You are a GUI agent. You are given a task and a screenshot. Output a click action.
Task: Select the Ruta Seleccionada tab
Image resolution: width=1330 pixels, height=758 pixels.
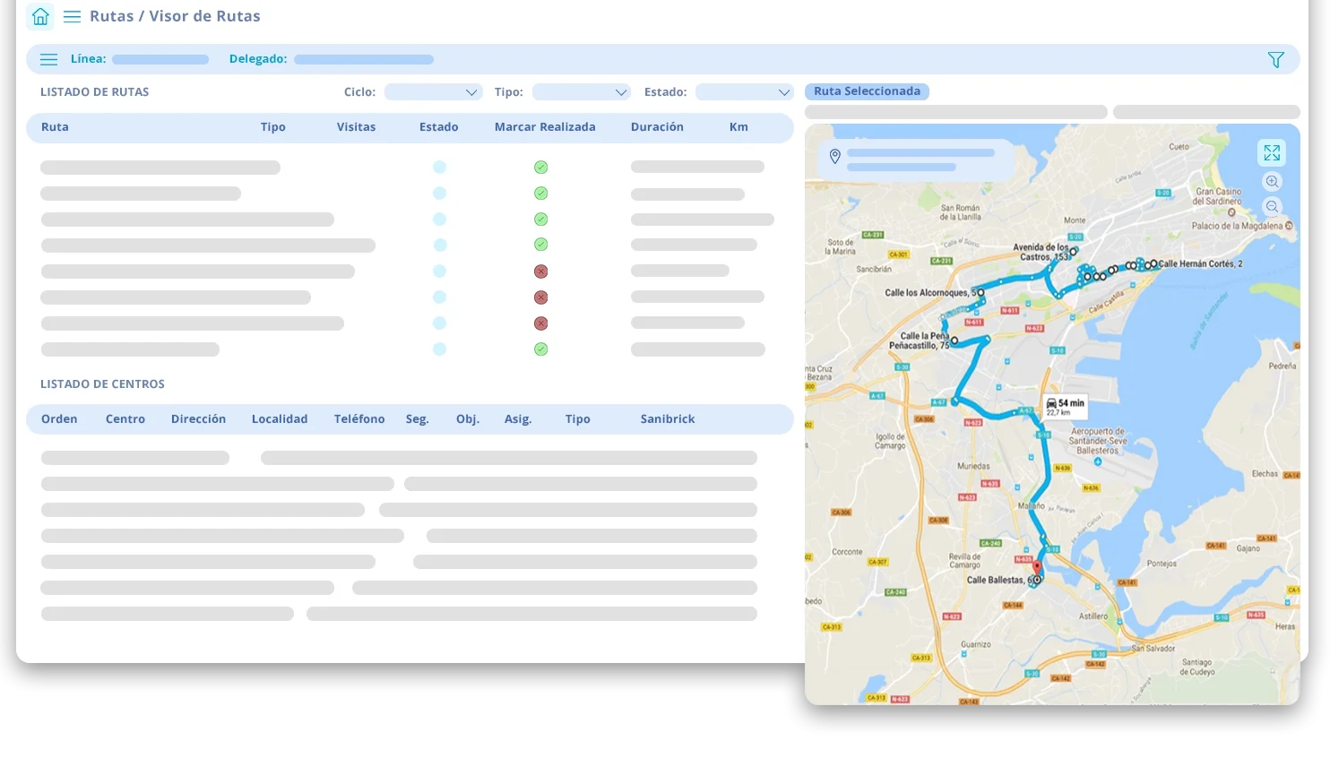867,91
